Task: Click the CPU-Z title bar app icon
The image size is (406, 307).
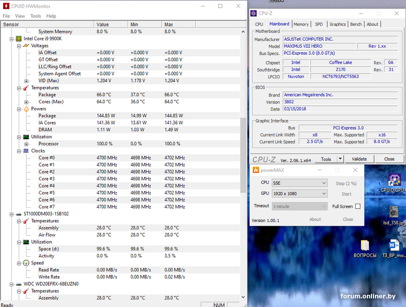Action: point(254,13)
